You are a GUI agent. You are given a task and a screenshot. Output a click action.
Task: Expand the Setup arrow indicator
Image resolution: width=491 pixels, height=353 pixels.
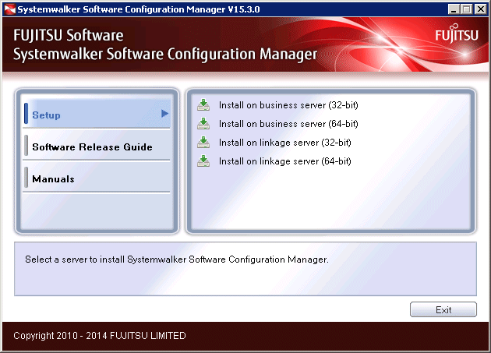point(164,114)
